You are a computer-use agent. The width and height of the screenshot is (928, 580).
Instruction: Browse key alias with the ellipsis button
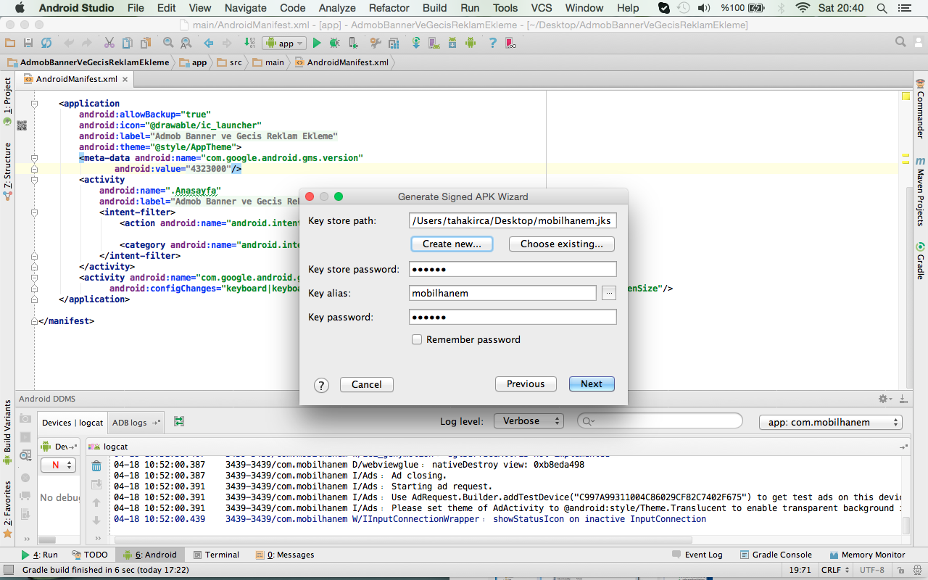[608, 293]
